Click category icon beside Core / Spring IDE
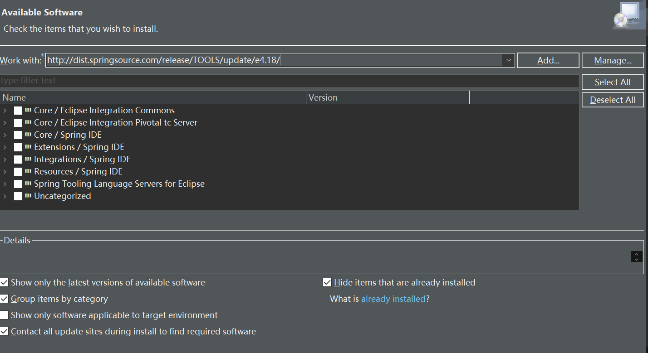Image resolution: width=648 pixels, height=353 pixels. [x=28, y=135]
